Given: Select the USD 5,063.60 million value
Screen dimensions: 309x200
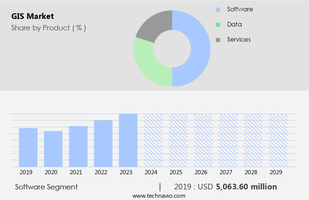Looking at the screenshot, I should pyautogui.click(x=246, y=187).
